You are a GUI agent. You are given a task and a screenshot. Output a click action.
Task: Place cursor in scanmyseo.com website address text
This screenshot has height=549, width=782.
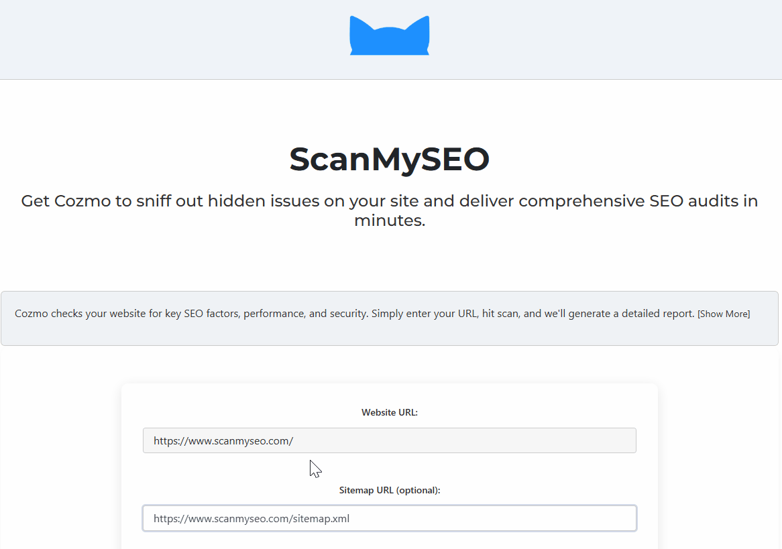(x=223, y=441)
